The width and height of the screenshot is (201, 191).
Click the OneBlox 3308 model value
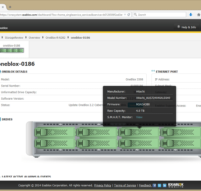[x=134, y=79]
